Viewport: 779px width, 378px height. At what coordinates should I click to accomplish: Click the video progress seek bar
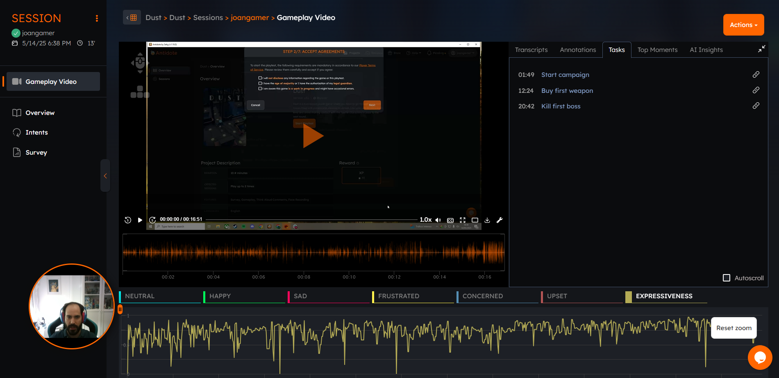[x=311, y=220]
